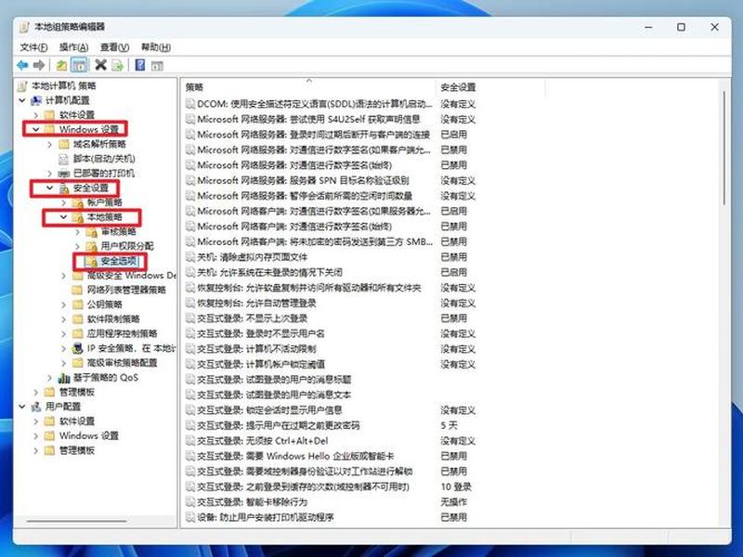Collapse the 本地策略 tree node
Image resolution: width=743 pixels, height=557 pixels.
tap(63, 217)
